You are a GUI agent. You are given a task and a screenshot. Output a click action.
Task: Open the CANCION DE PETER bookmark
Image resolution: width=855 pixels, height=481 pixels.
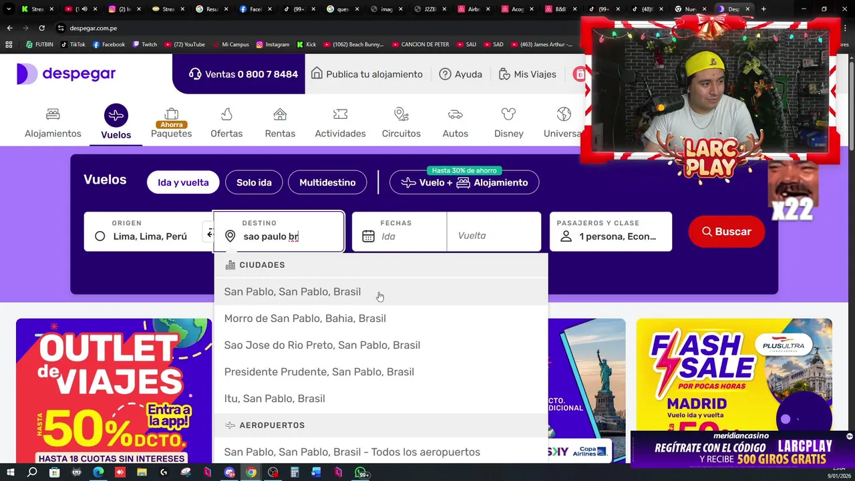[x=420, y=44]
